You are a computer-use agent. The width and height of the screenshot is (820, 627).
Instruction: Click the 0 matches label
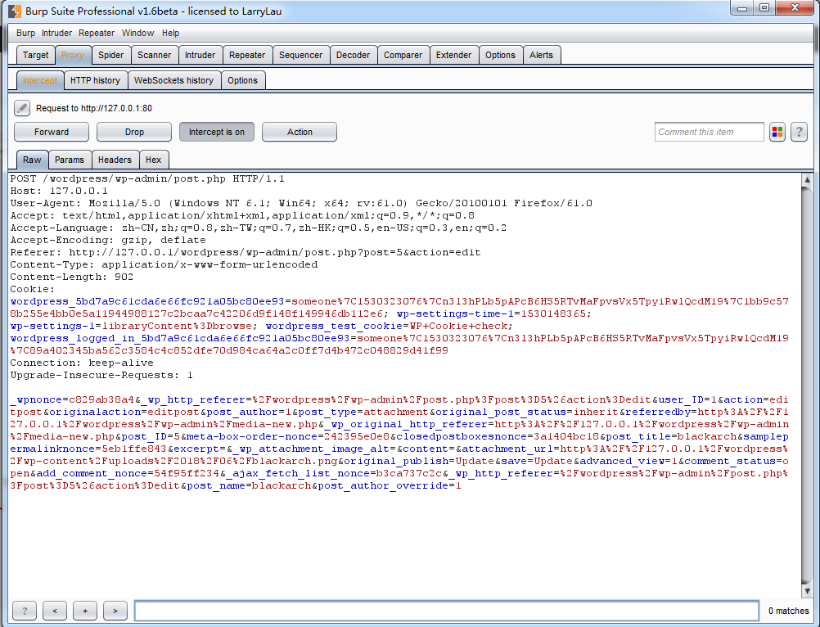[x=788, y=611]
